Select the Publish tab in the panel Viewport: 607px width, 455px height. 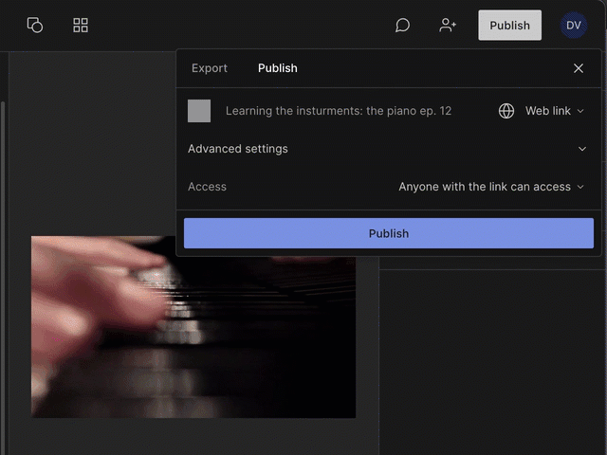click(x=278, y=68)
